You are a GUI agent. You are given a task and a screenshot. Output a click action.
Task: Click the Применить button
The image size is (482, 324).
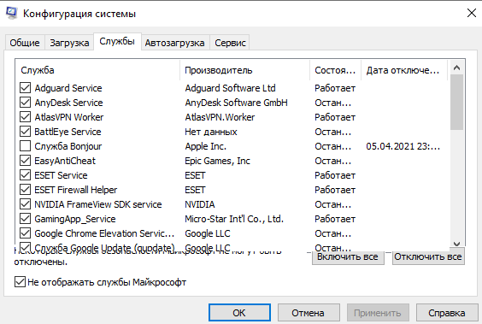tap(378, 313)
